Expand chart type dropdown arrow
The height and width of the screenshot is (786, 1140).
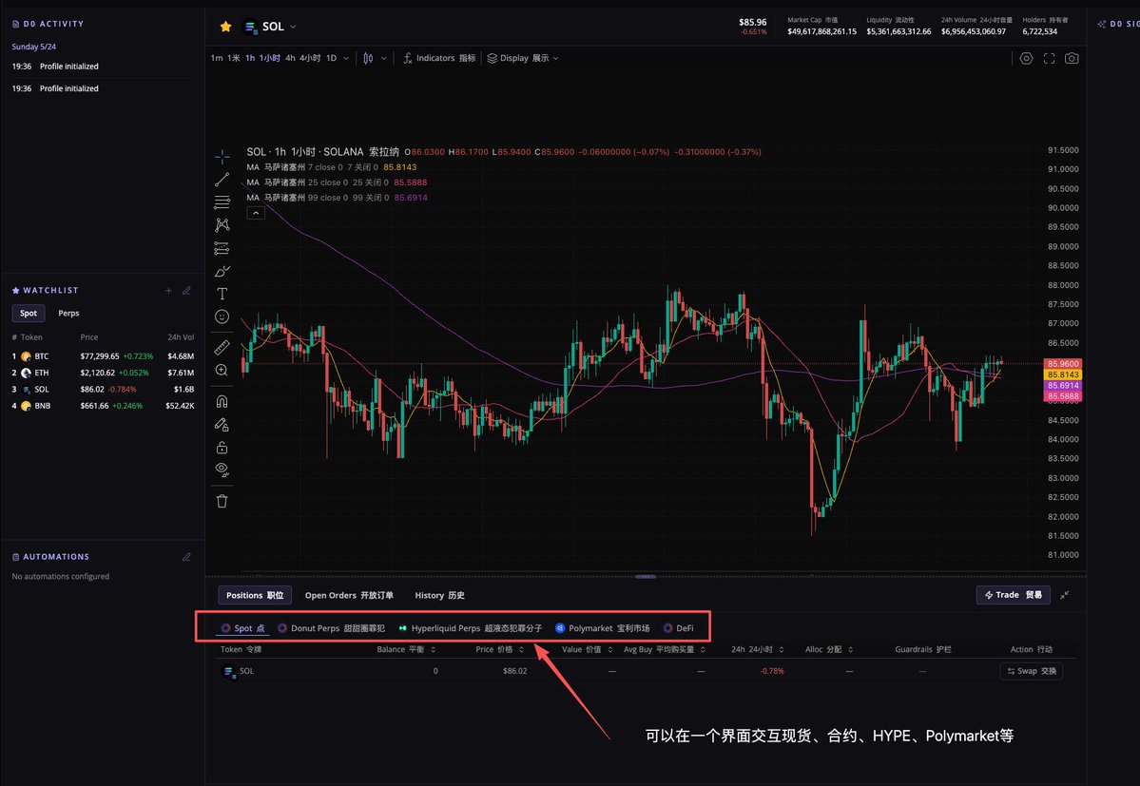(x=384, y=58)
